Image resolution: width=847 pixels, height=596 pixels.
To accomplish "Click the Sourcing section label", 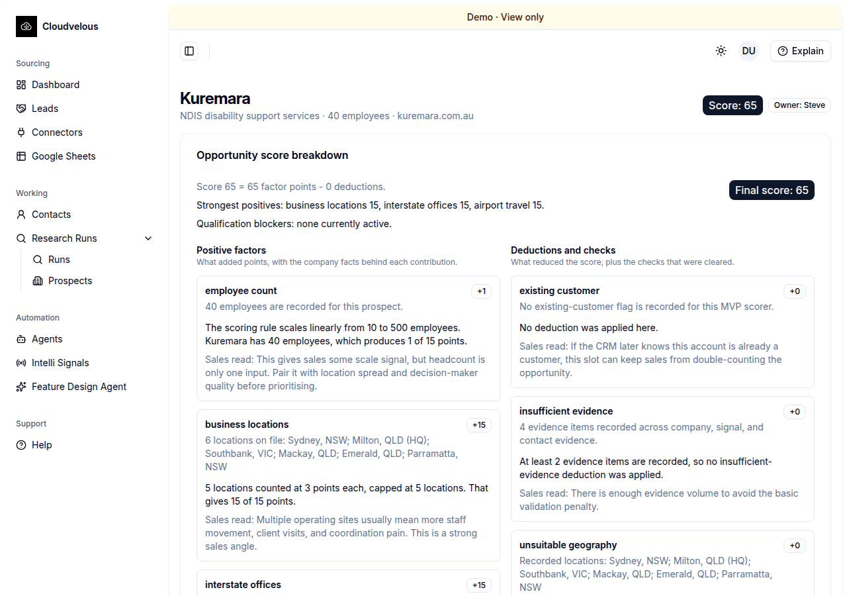I will coord(32,64).
